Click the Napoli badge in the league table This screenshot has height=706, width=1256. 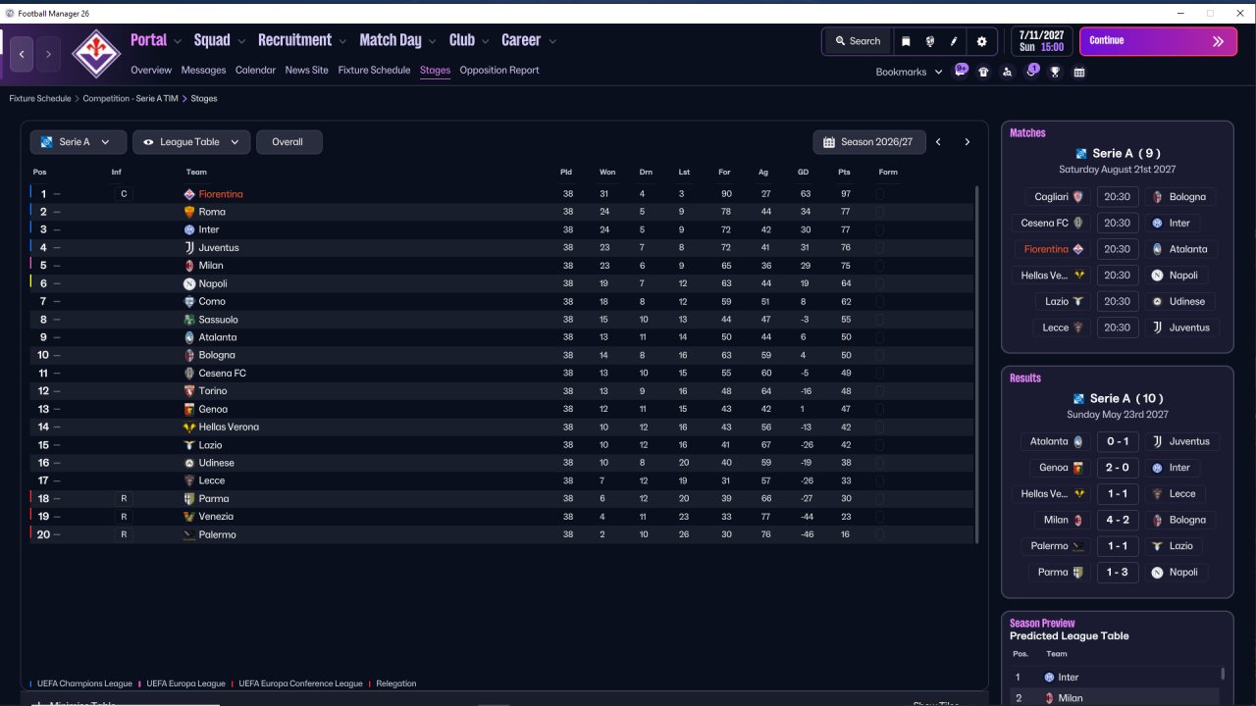(189, 283)
